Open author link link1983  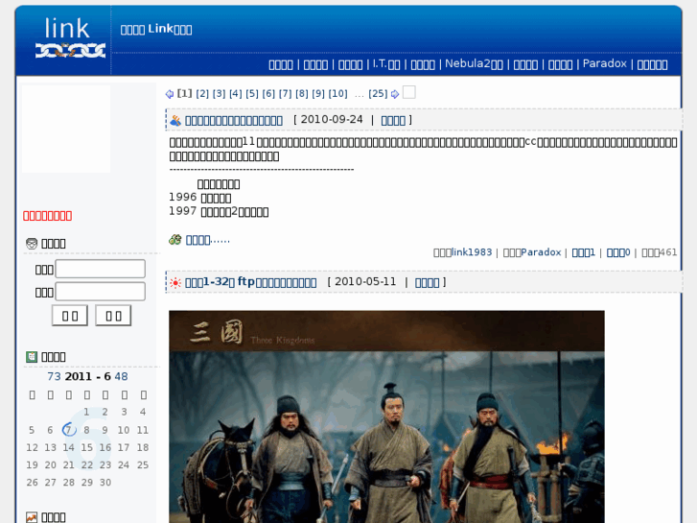tap(472, 252)
